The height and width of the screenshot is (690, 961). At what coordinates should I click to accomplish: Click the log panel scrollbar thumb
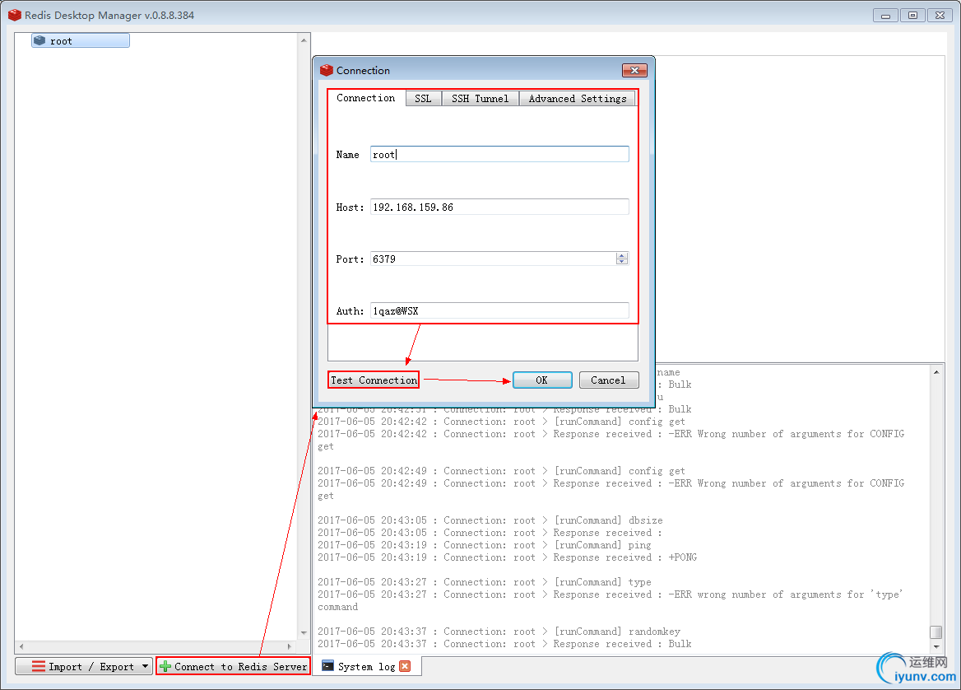[936, 632]
